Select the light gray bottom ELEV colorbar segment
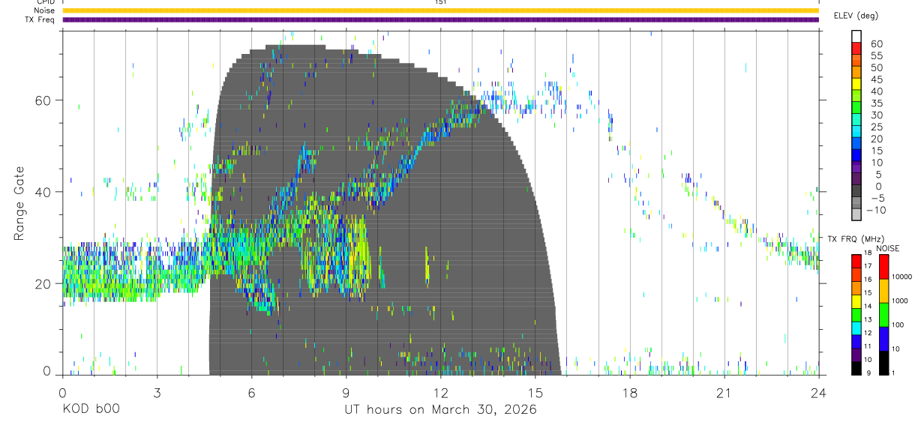Screen dimensions: 921x425 click(856, 215)
